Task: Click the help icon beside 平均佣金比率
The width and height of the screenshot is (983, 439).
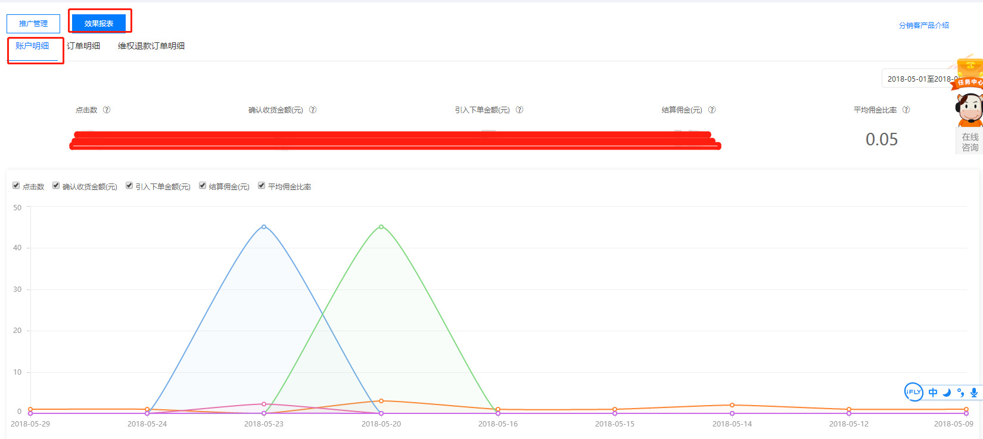Action: tap(906, 110)
